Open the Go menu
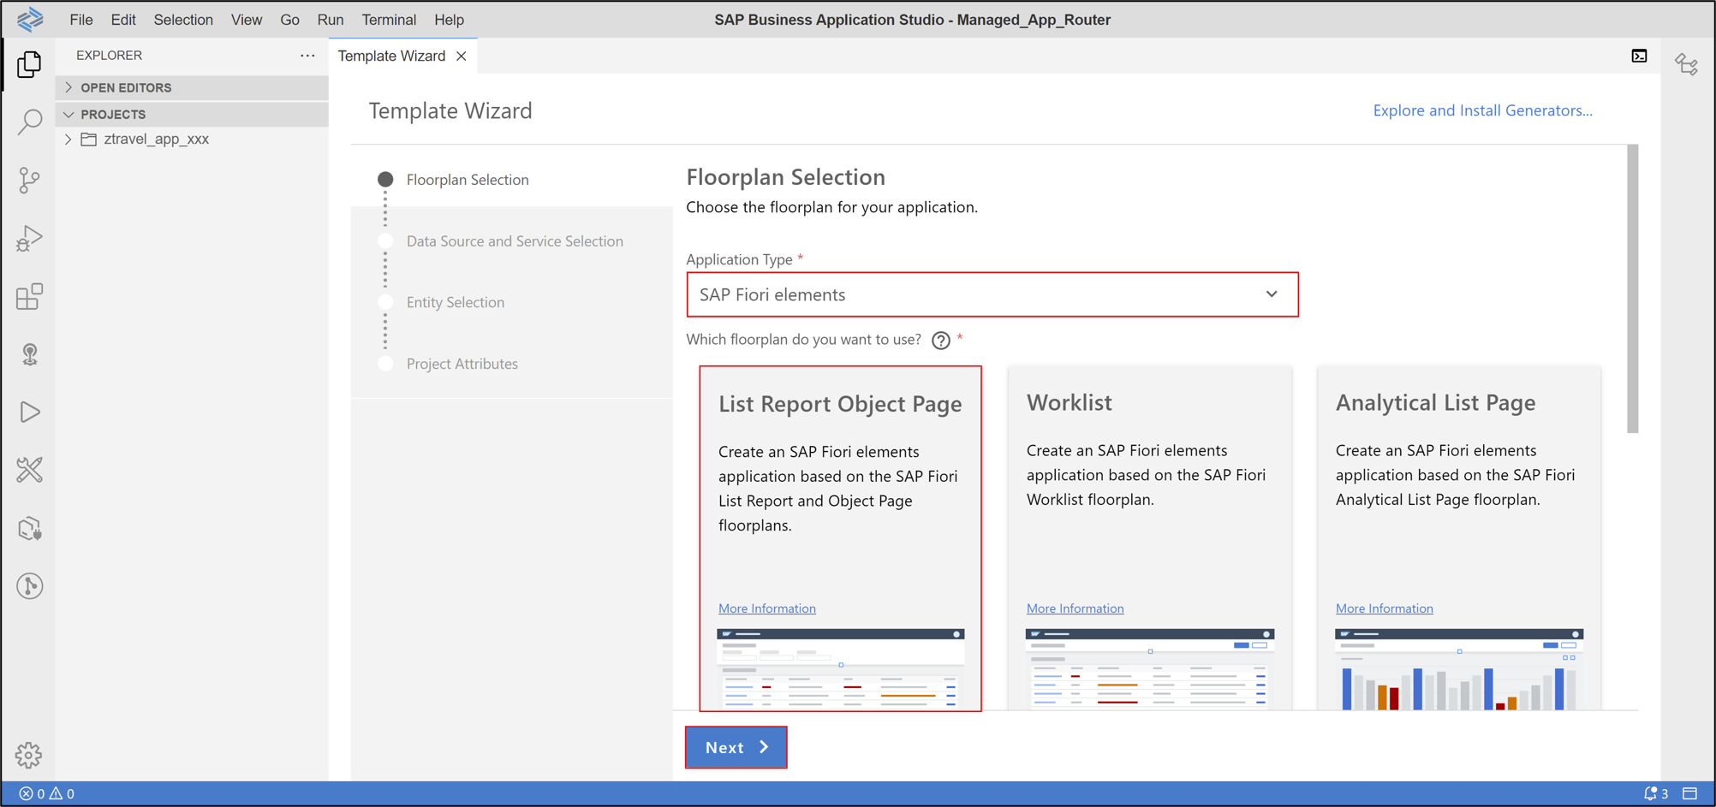Viewport: 1716px width, 807px height. click(289, 20)
